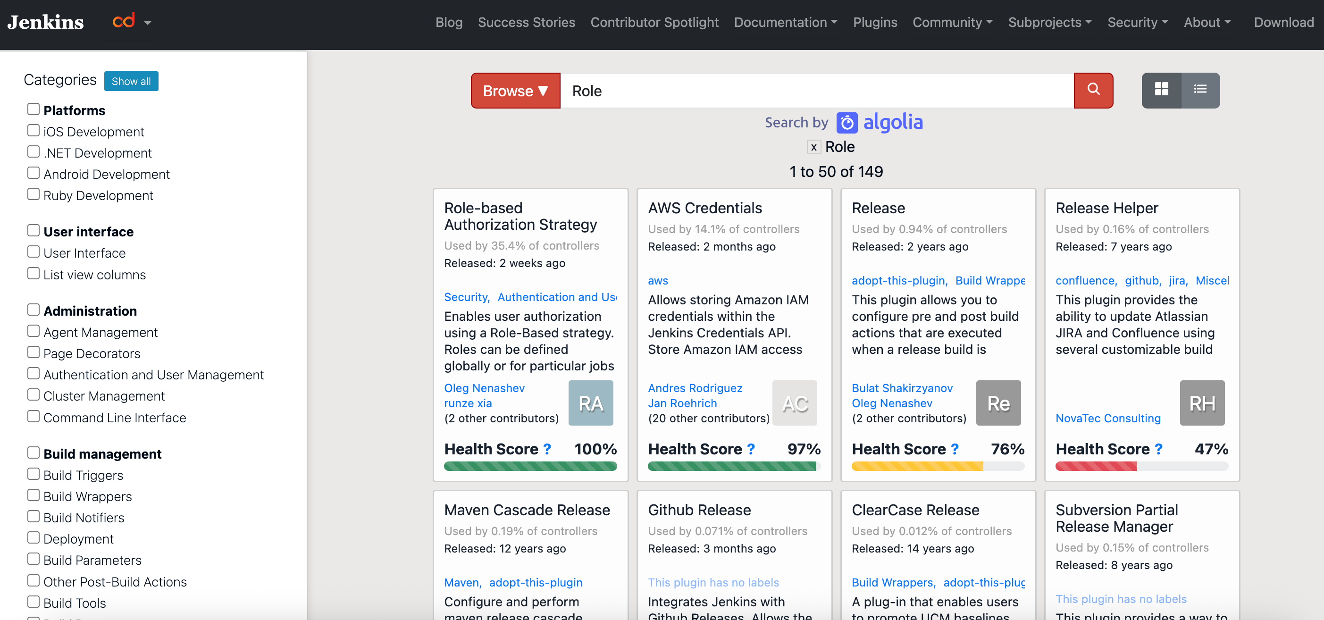Screen dimensions: 1324x620
Task: Check the Build Triggers category
Action: tap(34, 474)
